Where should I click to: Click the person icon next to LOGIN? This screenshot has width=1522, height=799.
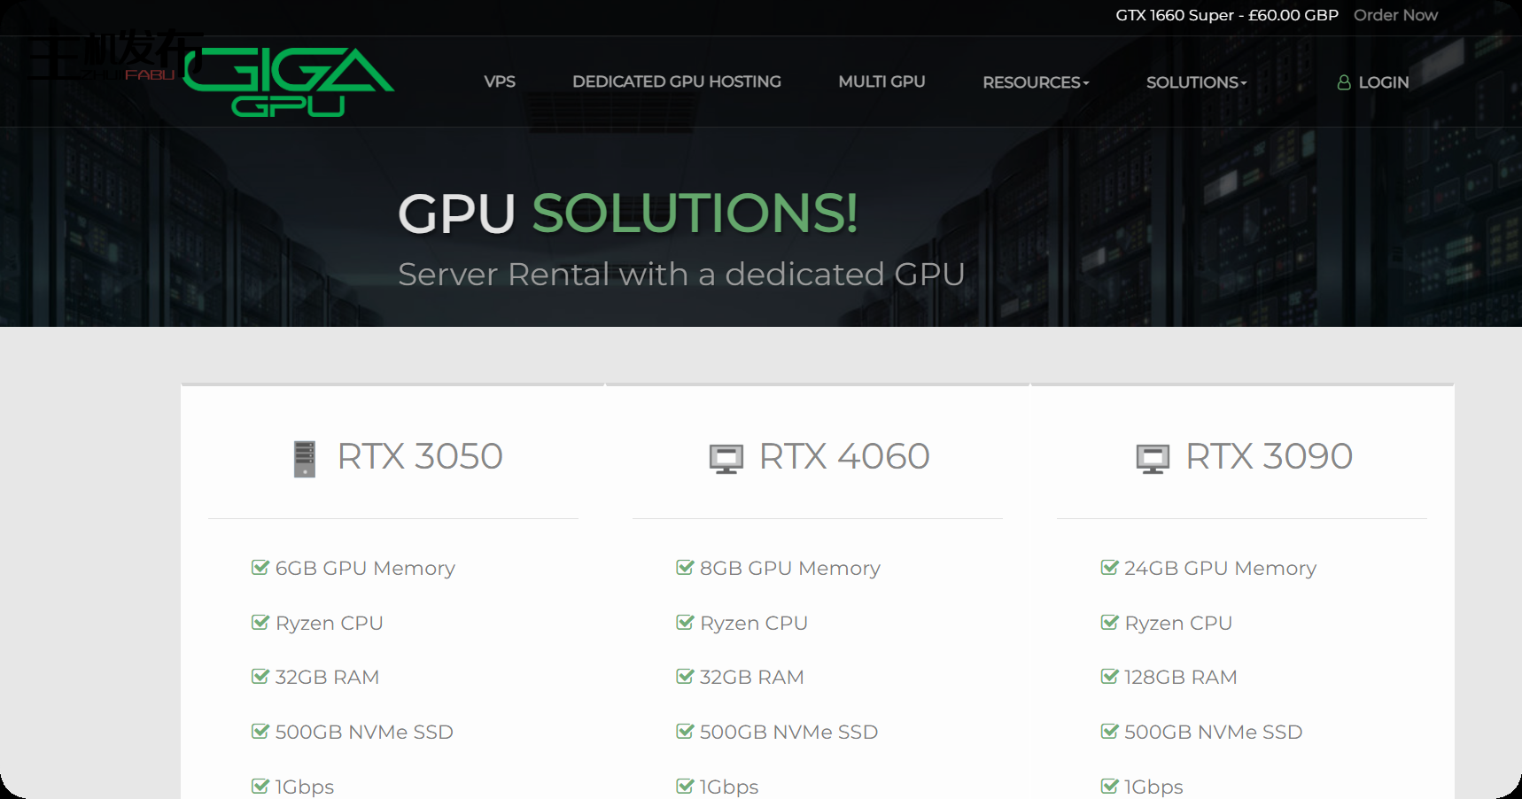(x=1342, y=81)
